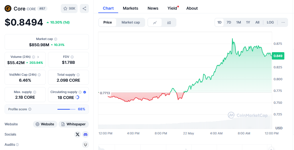
Task: Click the 2.09B CORE total supply value
Action: 68,80
